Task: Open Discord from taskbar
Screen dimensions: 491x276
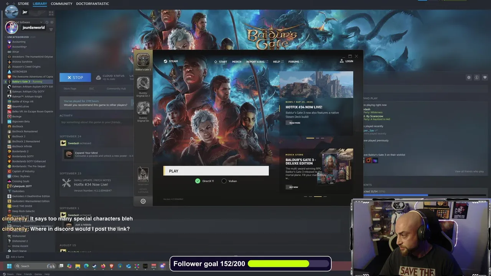Action: (x=162, y=266)
